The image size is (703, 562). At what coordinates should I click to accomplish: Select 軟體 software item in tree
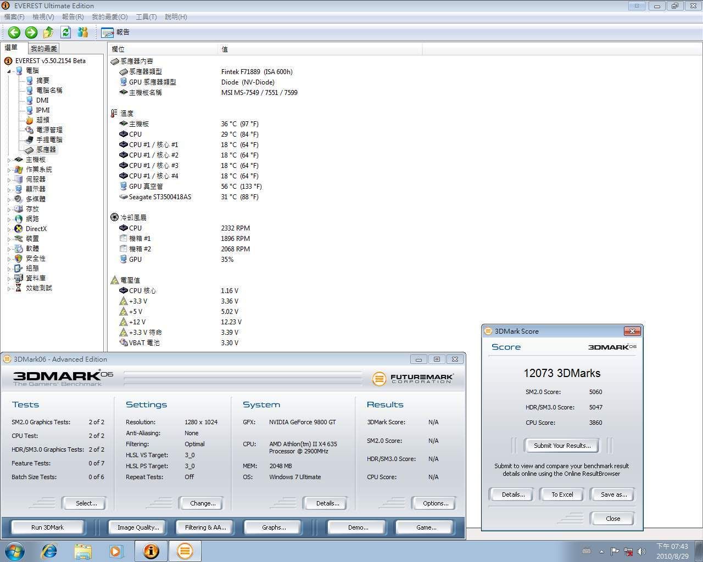pos(32,249)
